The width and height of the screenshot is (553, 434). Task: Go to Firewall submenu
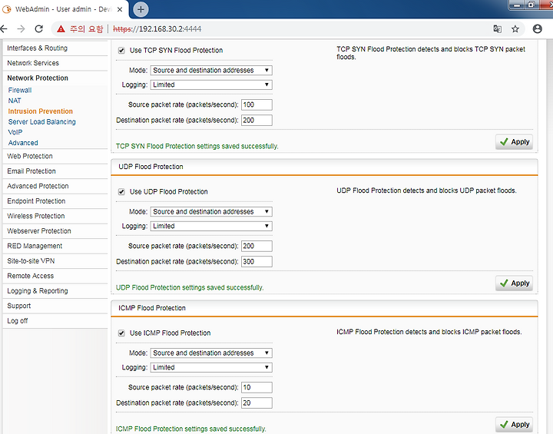20,91
